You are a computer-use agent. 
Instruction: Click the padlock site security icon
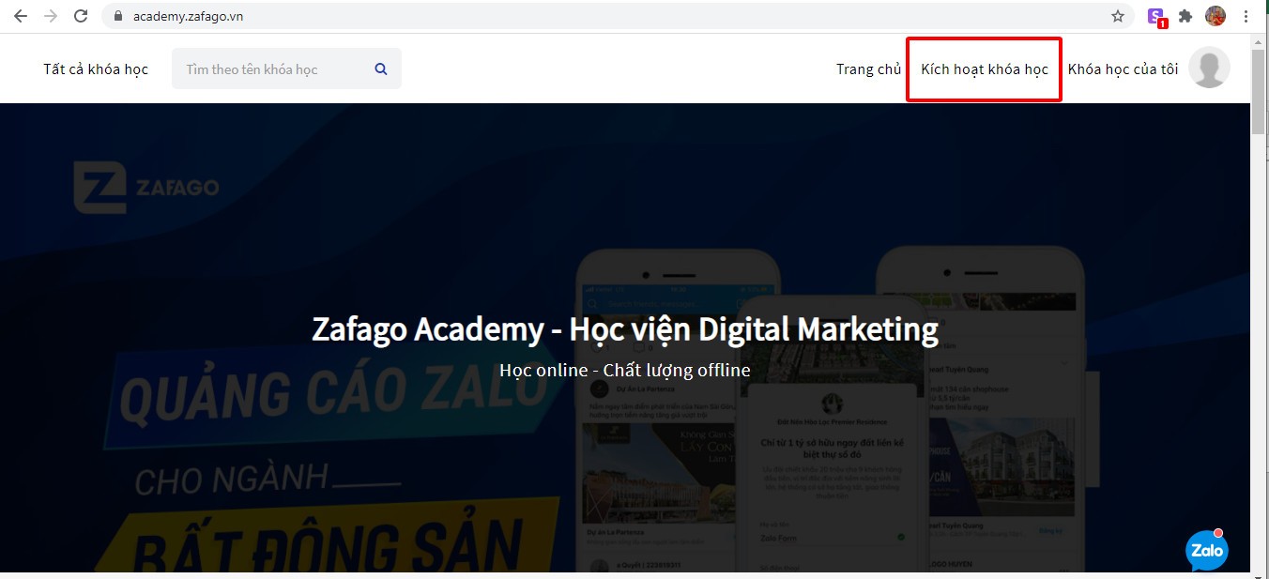(118, 16)
